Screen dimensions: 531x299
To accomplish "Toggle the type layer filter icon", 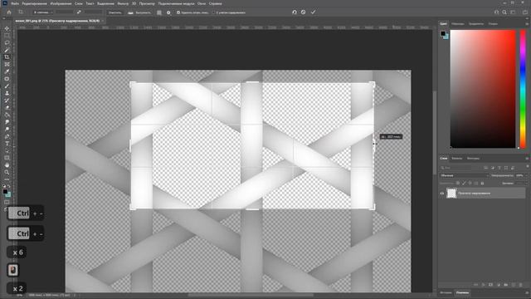I will tap(499, 168).
